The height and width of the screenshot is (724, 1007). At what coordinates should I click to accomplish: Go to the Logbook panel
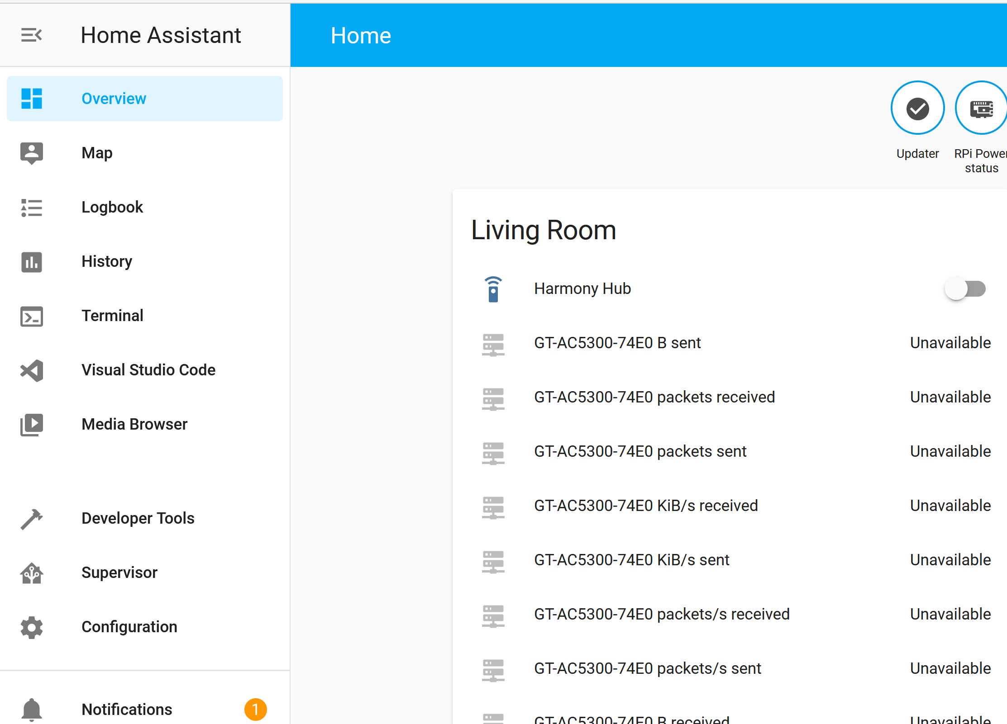[x=145, y=207]
